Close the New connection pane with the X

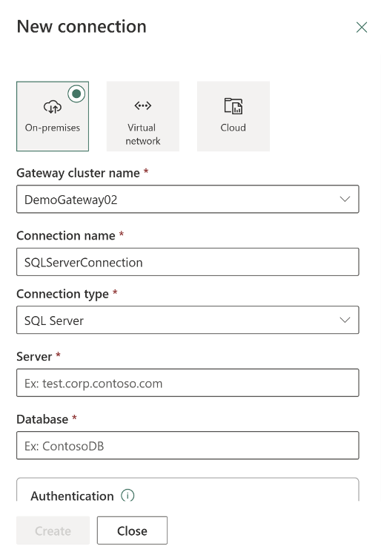362,27
